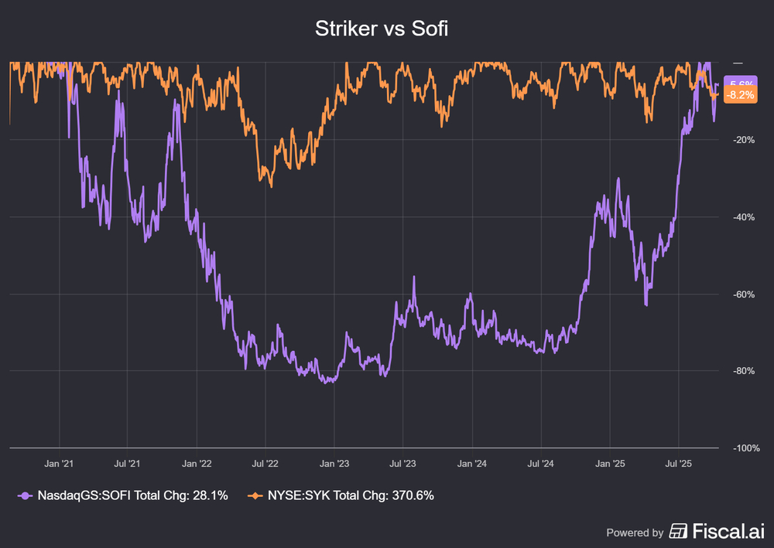Click the "Powered by" text
Image resolution: width=774 pixels, height=548 pixels.
click(635, 532)
